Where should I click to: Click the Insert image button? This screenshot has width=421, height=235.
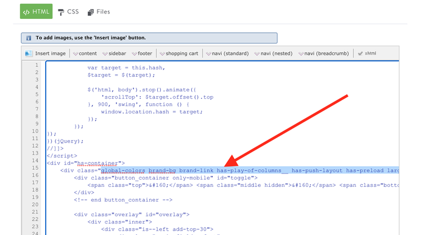(45, 54)
